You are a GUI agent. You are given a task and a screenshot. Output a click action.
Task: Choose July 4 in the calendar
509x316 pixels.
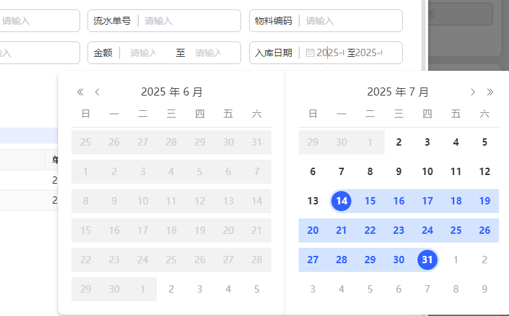click(x=456, y=142)
